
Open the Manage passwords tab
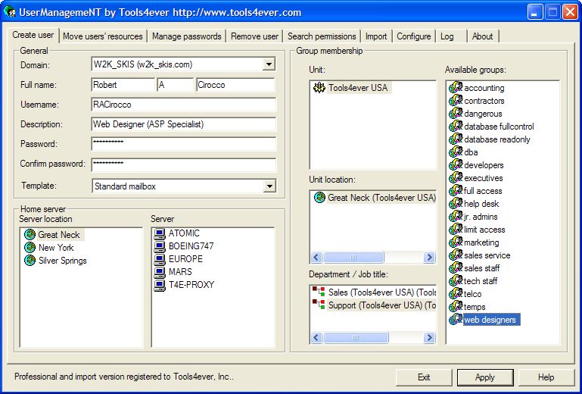[x=187, y=36]
